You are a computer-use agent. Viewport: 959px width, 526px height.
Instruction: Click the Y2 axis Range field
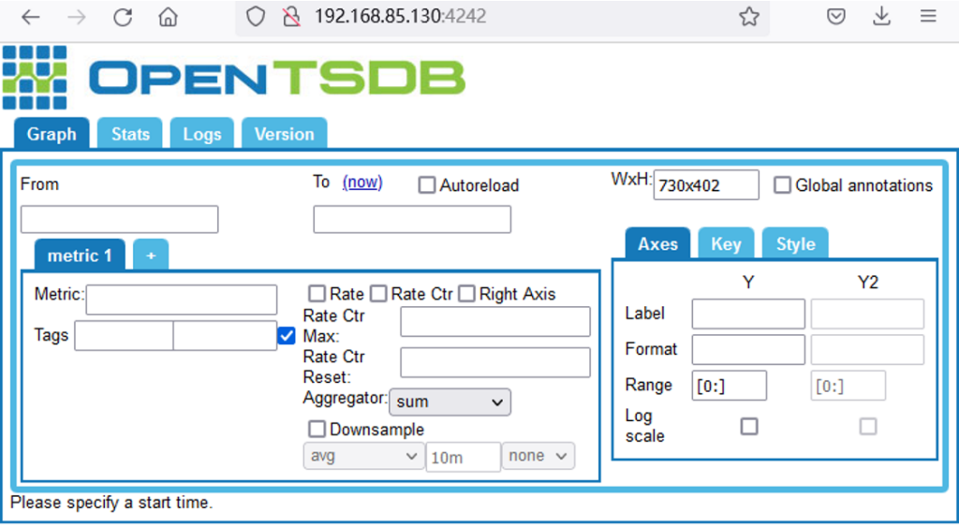coord(848,386)
